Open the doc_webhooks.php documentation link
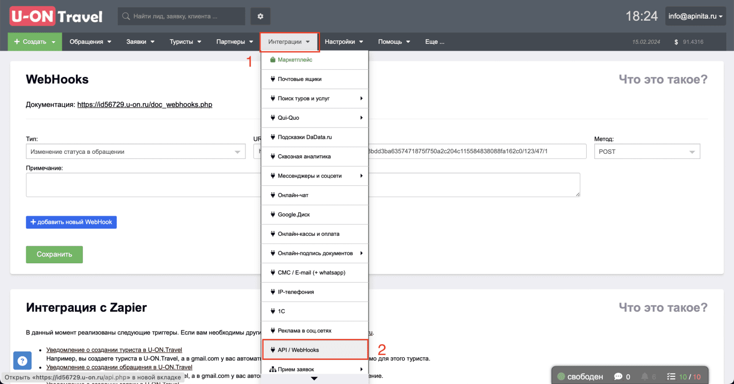 [144, 105]
